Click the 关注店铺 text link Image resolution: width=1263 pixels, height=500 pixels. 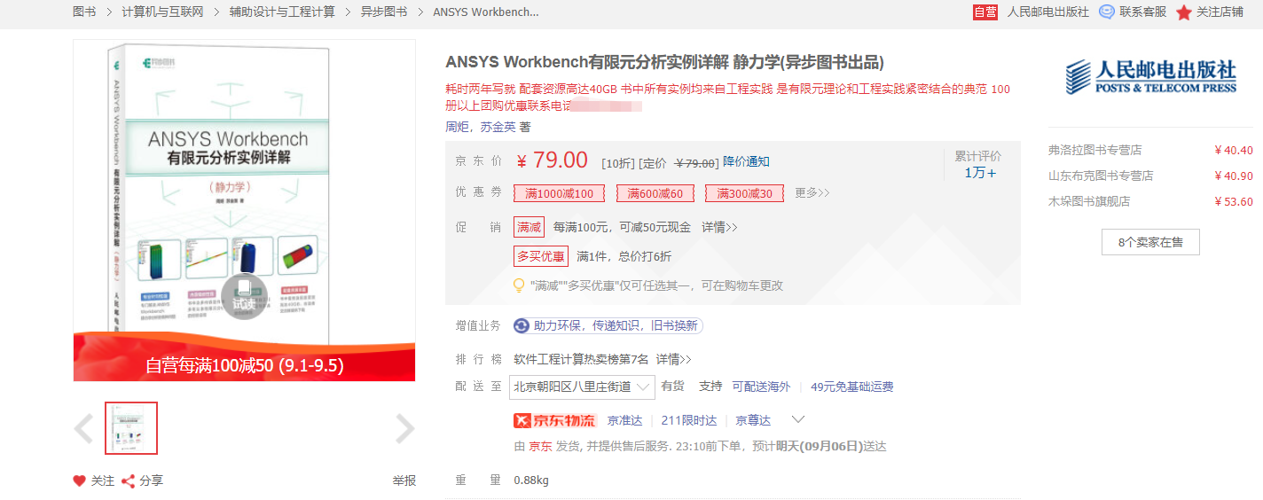1220,12
